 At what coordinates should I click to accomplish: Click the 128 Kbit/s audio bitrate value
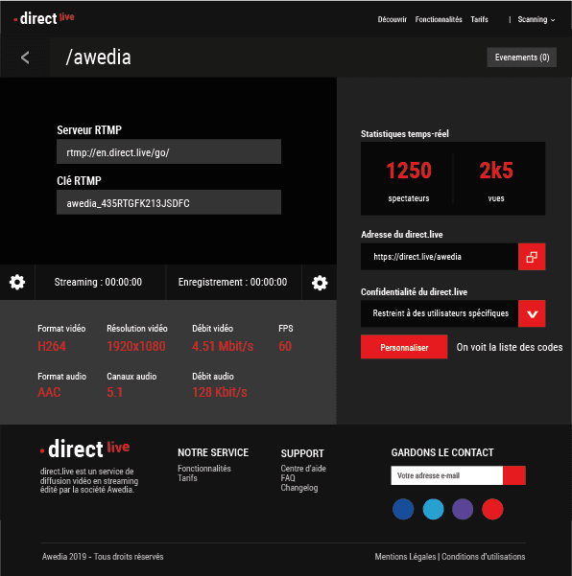click(x=220, y=392)
